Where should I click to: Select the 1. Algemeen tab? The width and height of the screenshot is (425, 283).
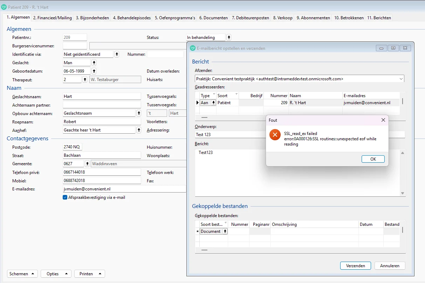(x=18, y=17)
